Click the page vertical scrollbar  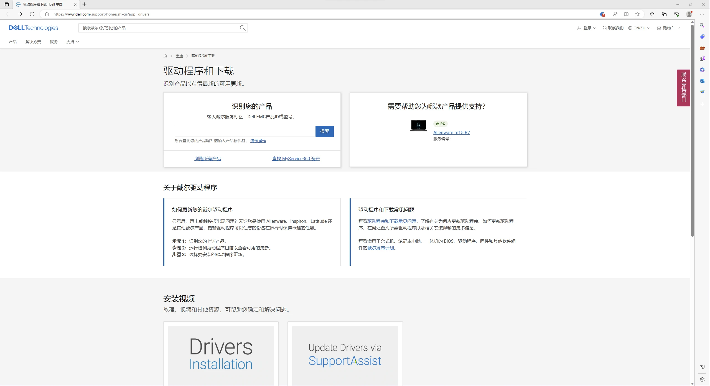tap(692, 130)
